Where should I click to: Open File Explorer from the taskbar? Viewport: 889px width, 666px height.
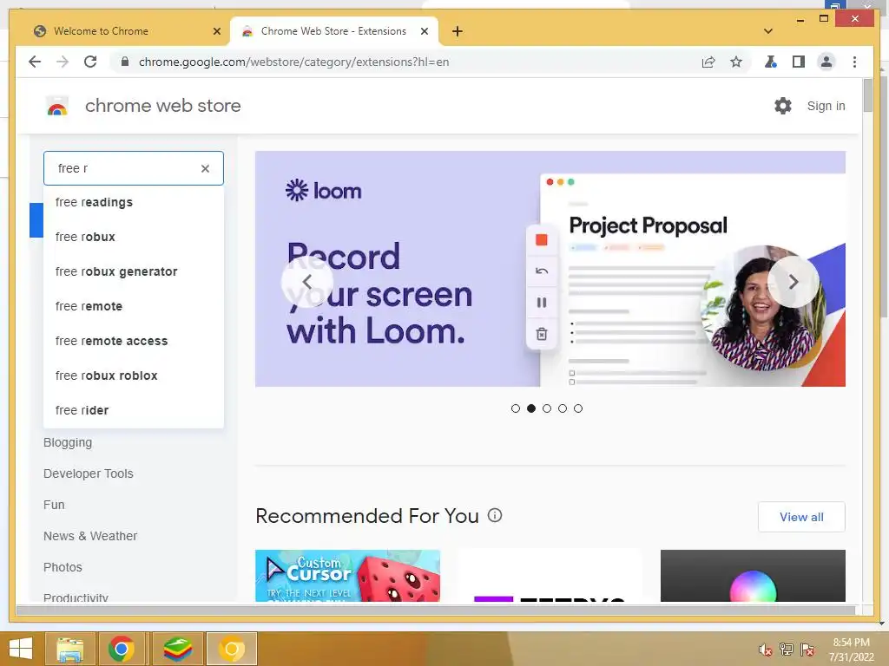(x=69, y=649)
